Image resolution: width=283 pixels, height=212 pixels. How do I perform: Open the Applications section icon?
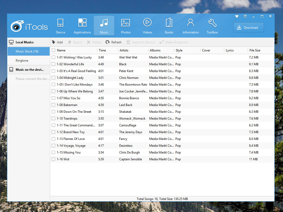(x=82, y=26)
